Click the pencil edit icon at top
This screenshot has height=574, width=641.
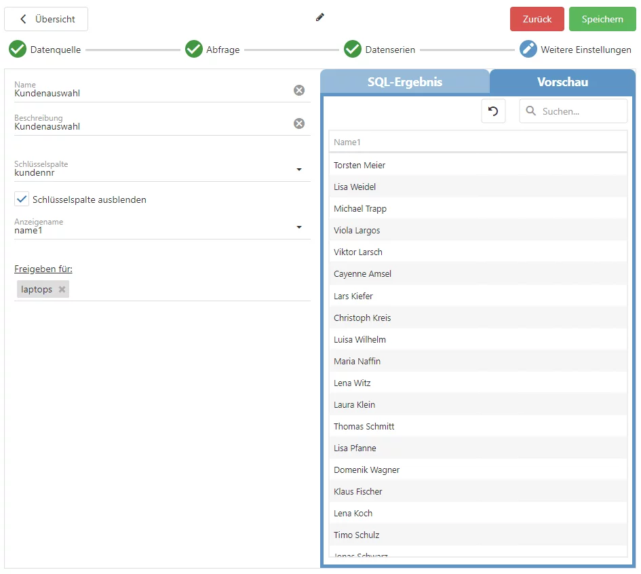point(320,18)
